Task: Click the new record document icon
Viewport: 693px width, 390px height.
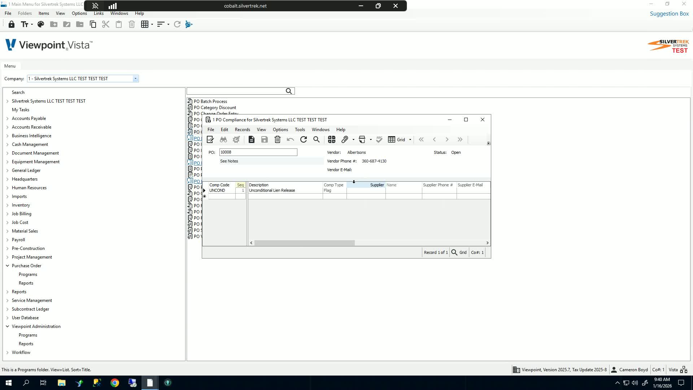Action: tap(252, 140)
